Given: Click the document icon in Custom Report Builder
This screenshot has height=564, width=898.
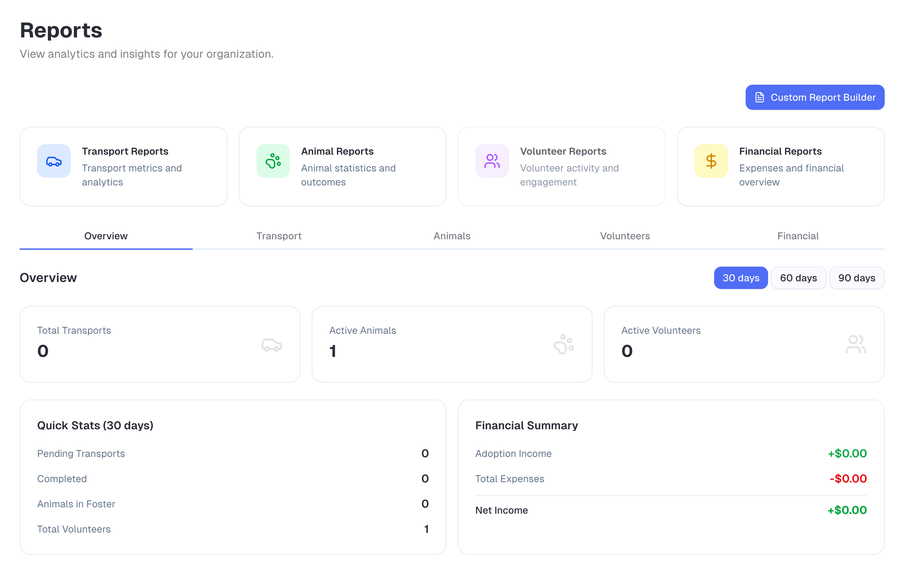Looking at the screenshot, I should tap(760, 97).
